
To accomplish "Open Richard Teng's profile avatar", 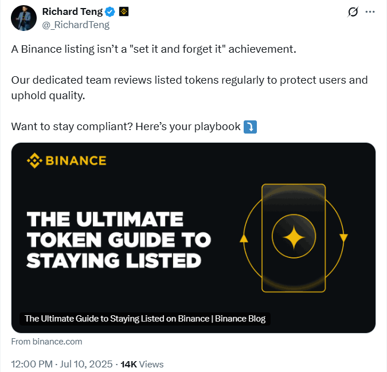I will point(23,18).
